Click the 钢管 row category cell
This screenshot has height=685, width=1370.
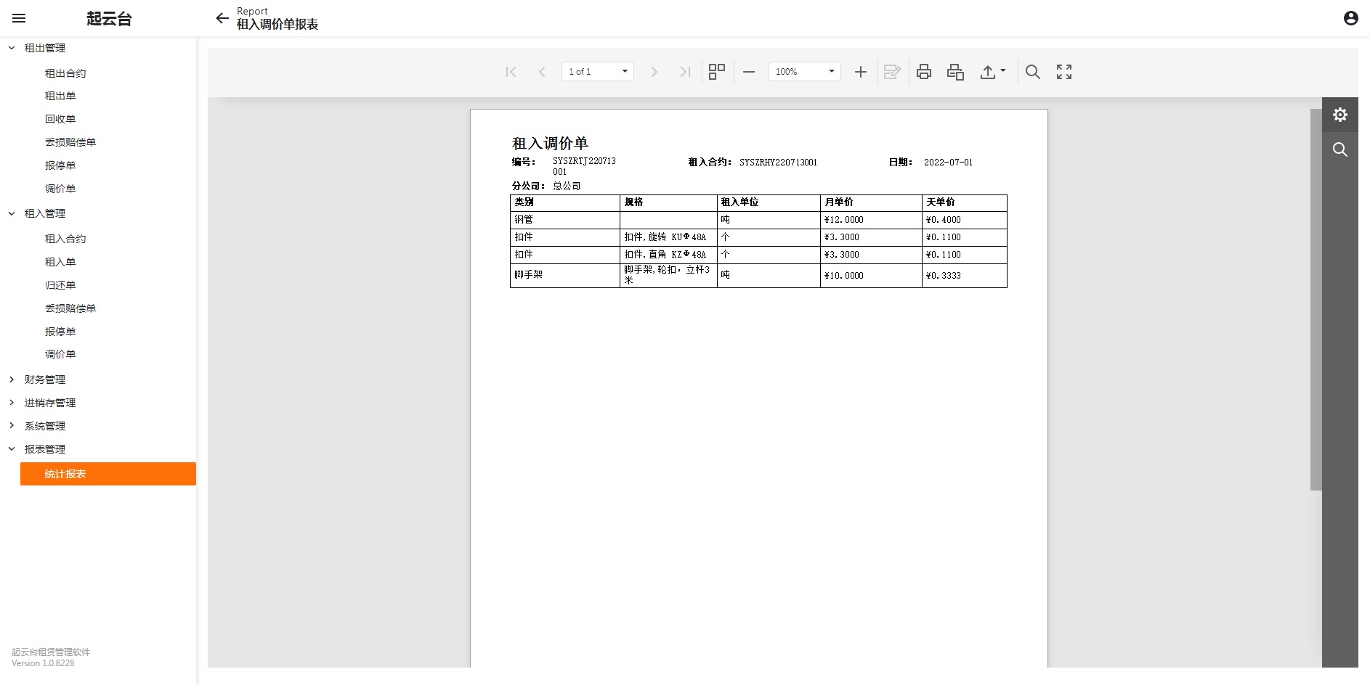point(565,220)
